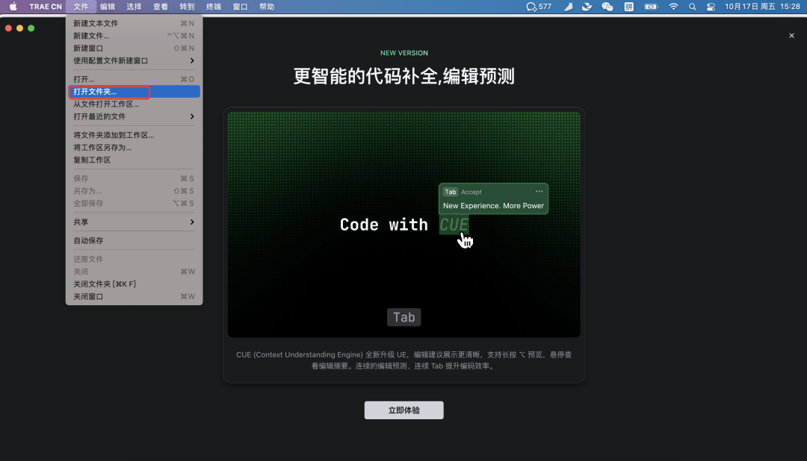The image size is (807, 461).
Task: Open the Apple menu
Action: click(13, 7)
